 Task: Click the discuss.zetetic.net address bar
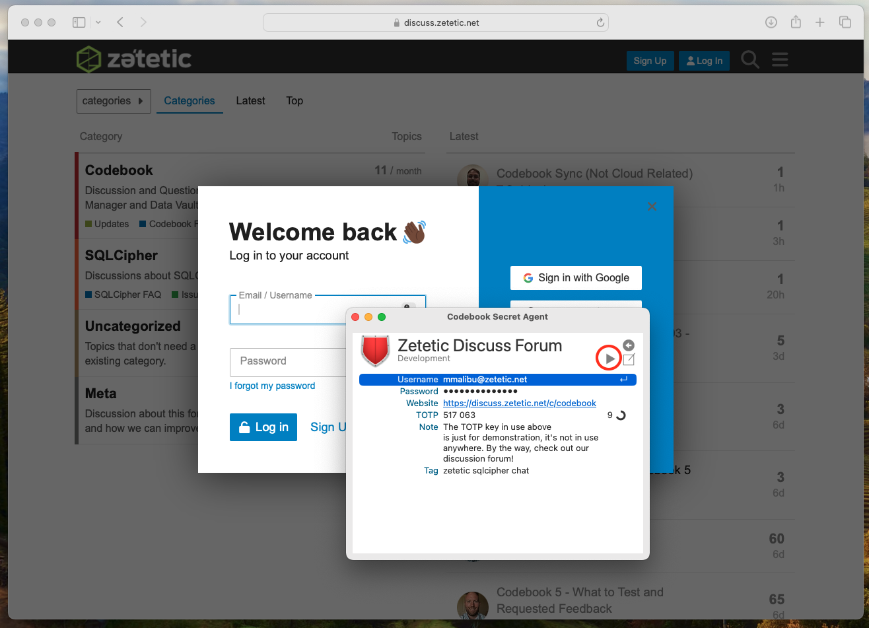point(435,22)
